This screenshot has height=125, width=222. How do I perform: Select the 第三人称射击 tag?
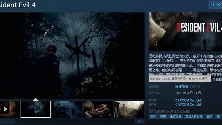tap(194, 117)
